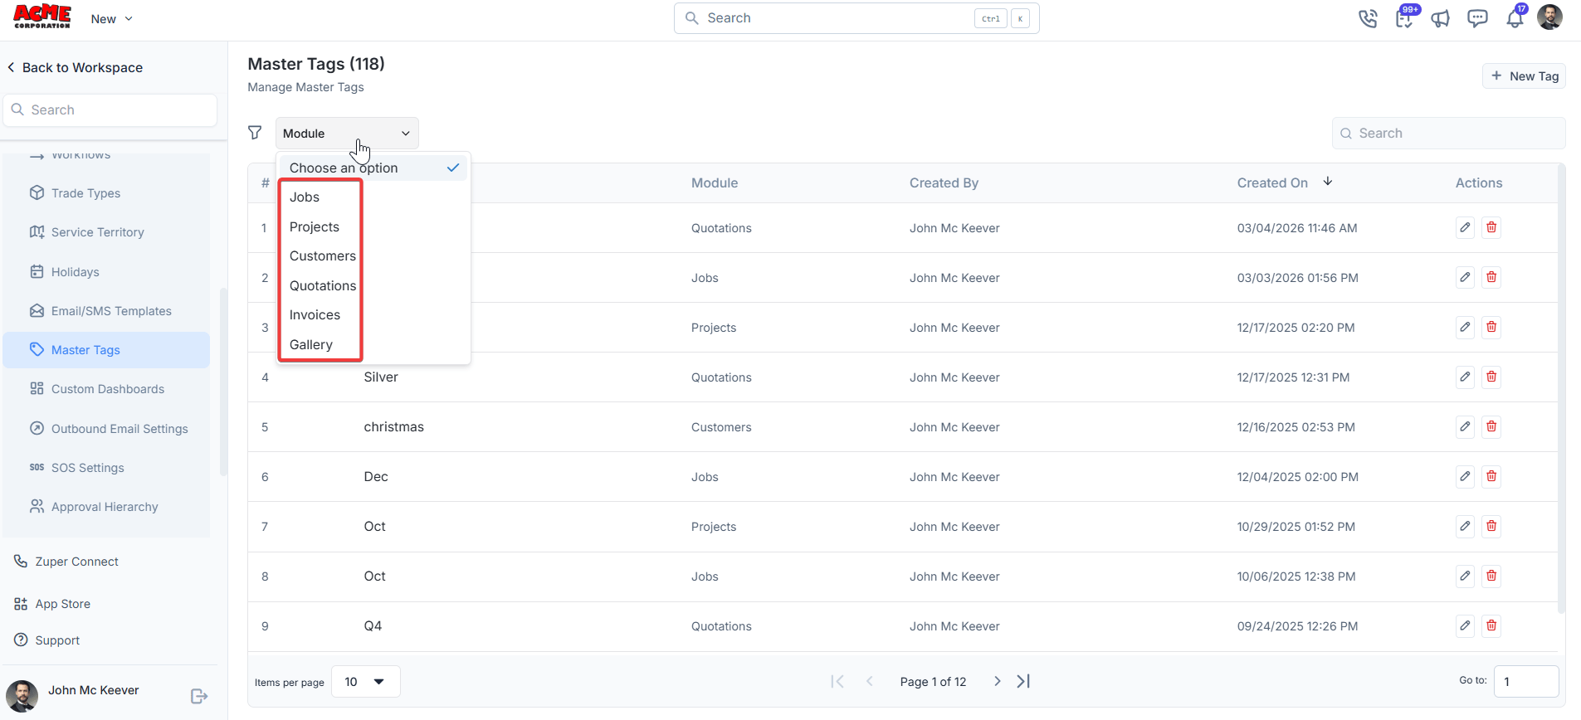Delete the Q4 tag
Image resolution: width=1581 pixels, height=720 pixels.
coord(1491,625)
